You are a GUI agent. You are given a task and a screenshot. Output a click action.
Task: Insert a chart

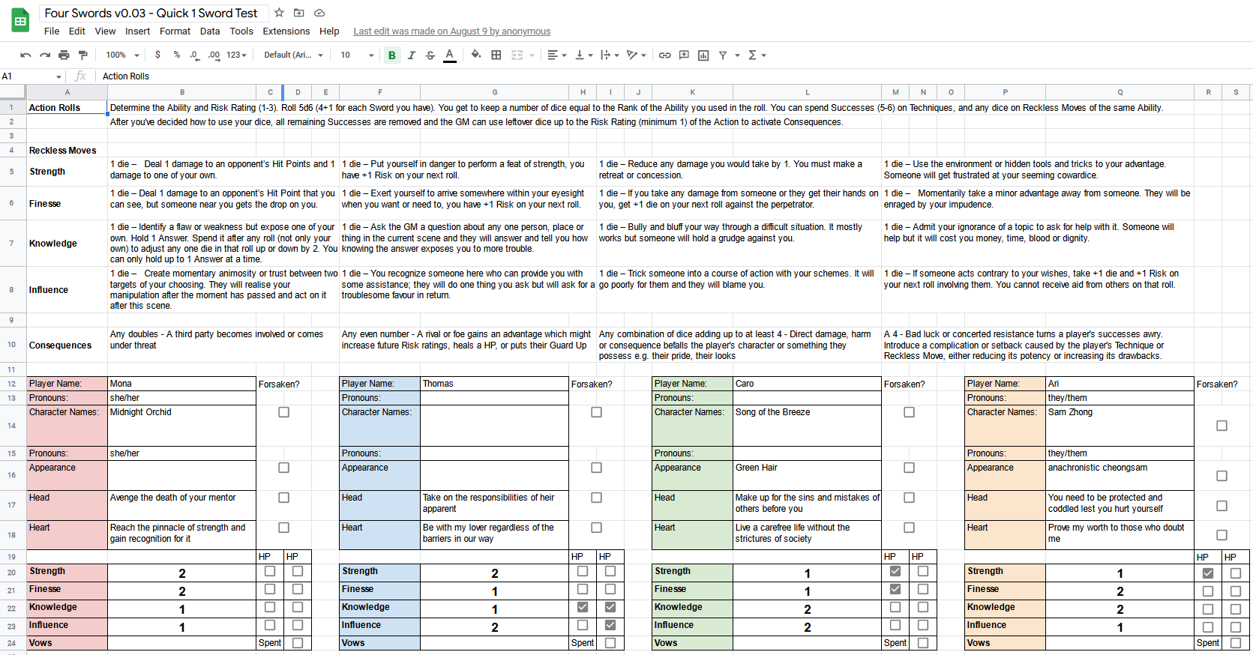pyautogui.click(x=703, y=55)
